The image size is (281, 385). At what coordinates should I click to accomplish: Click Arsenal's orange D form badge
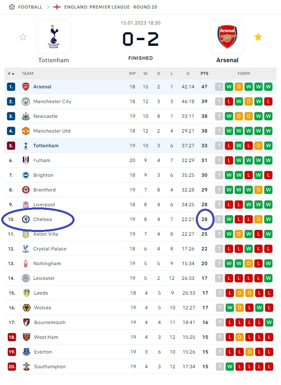[239, 87]
